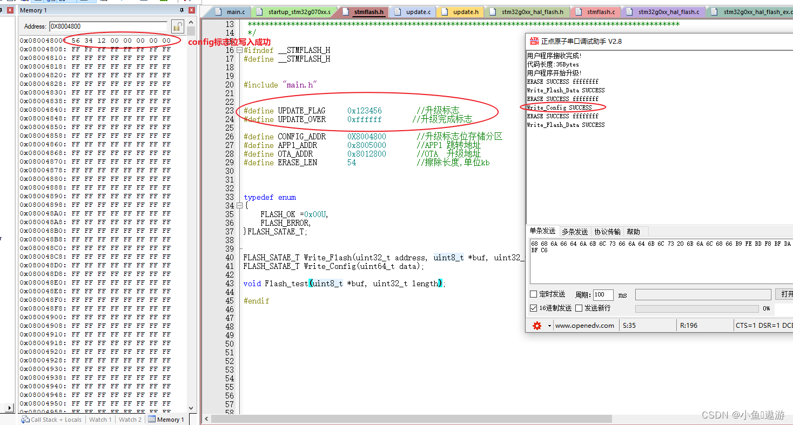Screen dimensions: 793x425
Task: Click the 打开 button in serial assistant
Action: [785, 294]
